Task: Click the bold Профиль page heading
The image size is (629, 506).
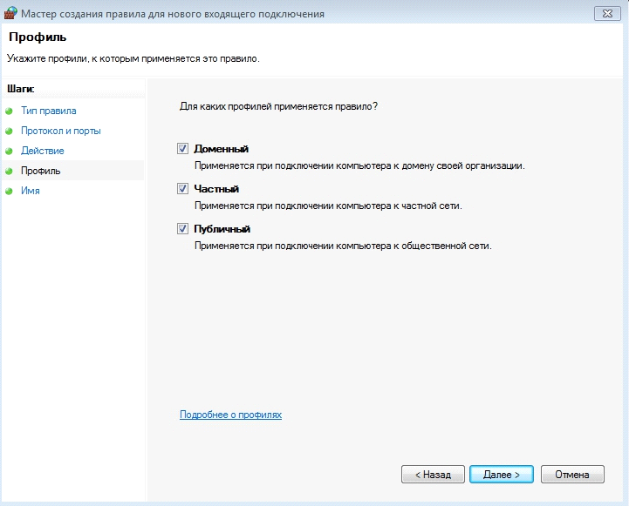Action: (38, 37)
